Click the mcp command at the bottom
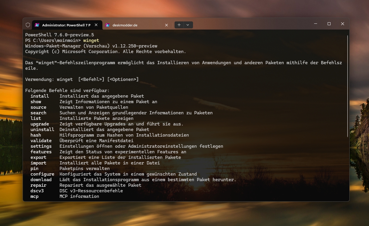The image size is (369, 226). (x=34, y=196)
